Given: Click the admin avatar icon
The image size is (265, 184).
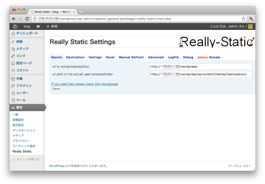Looking at the screenshot, I should pyautogui.click(x=250, y=26).
